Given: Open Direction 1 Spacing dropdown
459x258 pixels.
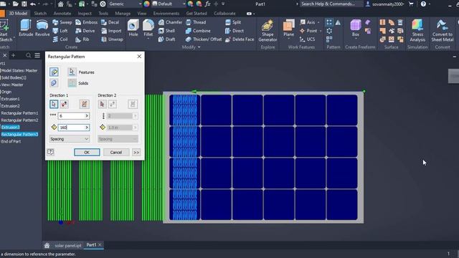Looking at the screenshot, I should point(70,139).
